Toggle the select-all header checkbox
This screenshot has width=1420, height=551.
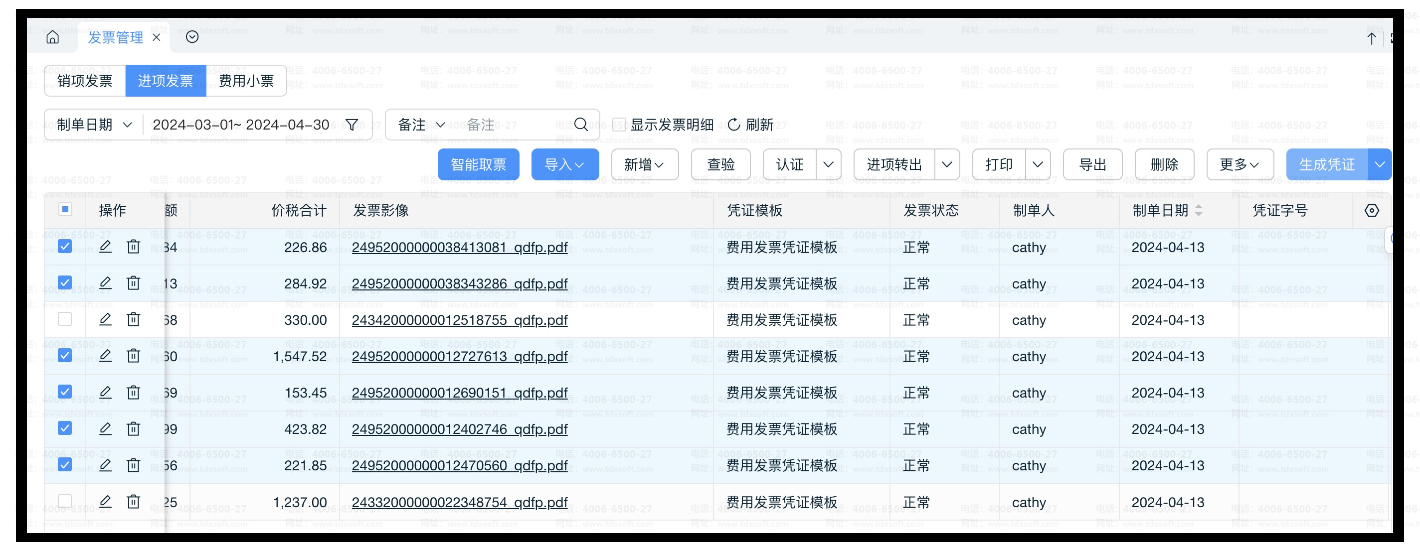coord(65,209)
